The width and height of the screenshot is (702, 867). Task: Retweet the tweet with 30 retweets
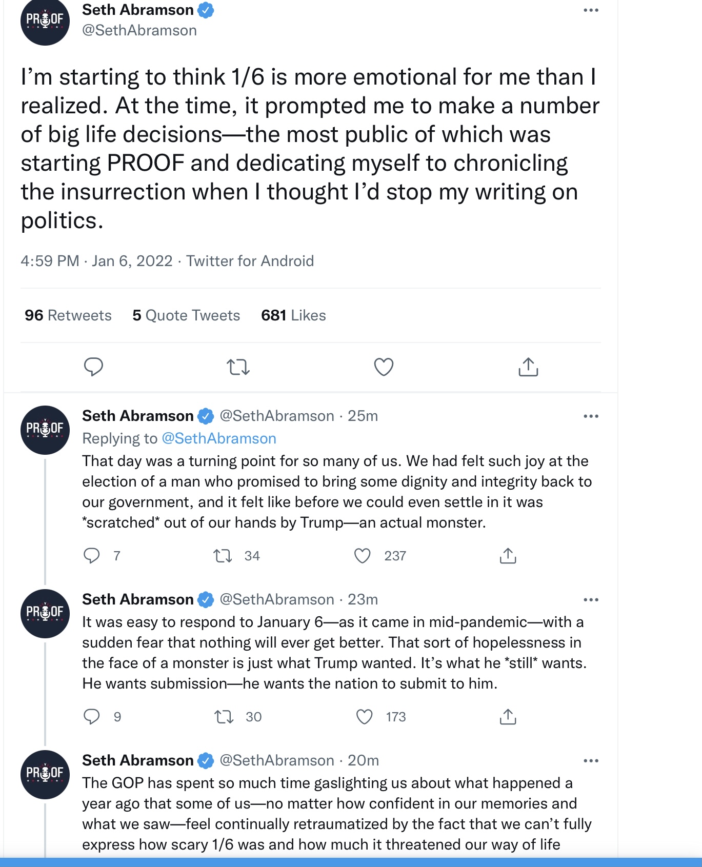pos(224,717)
